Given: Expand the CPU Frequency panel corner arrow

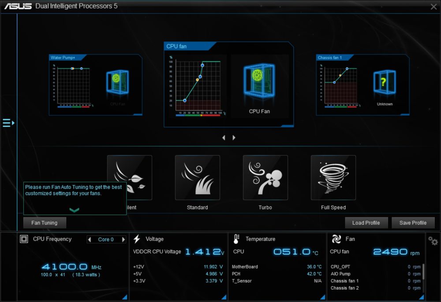Looking at the screenshot, I should tap(125, 297).
